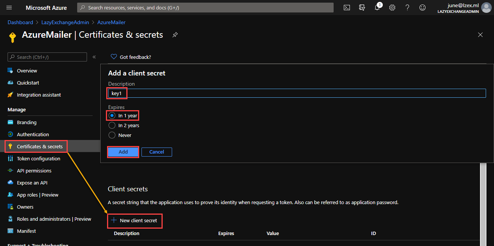Click the Integration assistant rocket icon
The height and width of the screenshot is (246, 494).
10,95
